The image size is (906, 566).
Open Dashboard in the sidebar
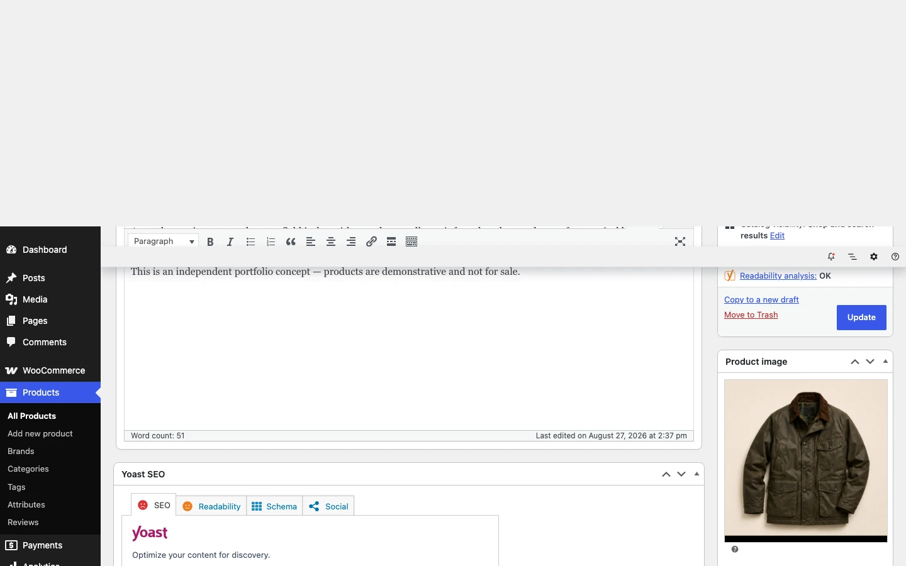(50, 250)
